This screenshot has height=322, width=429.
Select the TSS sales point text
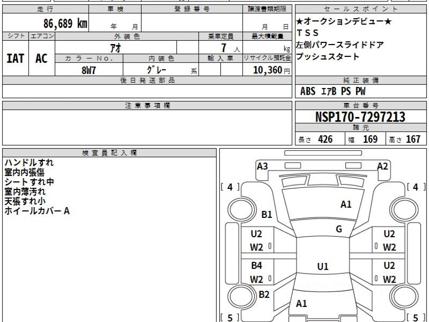point(307,33)
